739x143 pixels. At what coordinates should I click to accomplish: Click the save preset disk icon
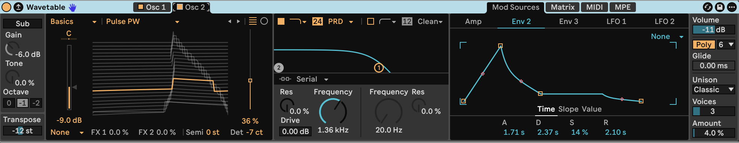(x=719, y=7)
